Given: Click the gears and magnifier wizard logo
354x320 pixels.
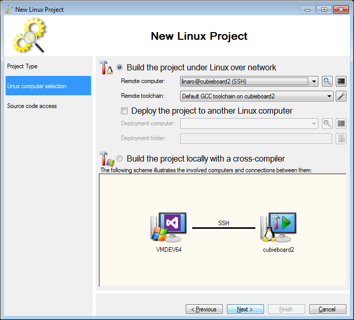Looking at the screenshot, I should [29, 35].
